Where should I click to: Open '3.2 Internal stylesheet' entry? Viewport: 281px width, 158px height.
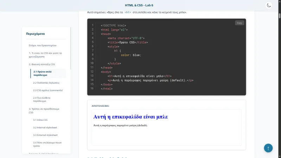(45, 127)
